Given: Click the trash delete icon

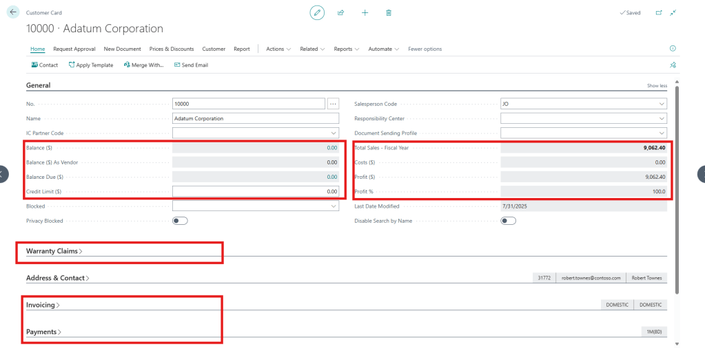Looking at the screenshot, I should (x=389, y=12).
